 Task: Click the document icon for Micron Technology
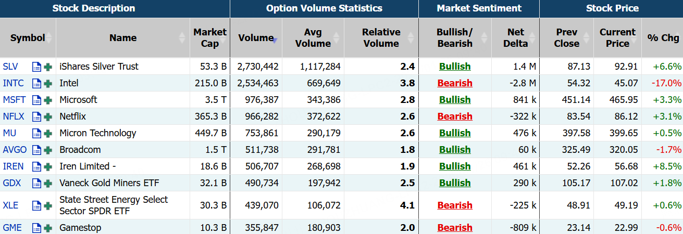tap(36, 133)
